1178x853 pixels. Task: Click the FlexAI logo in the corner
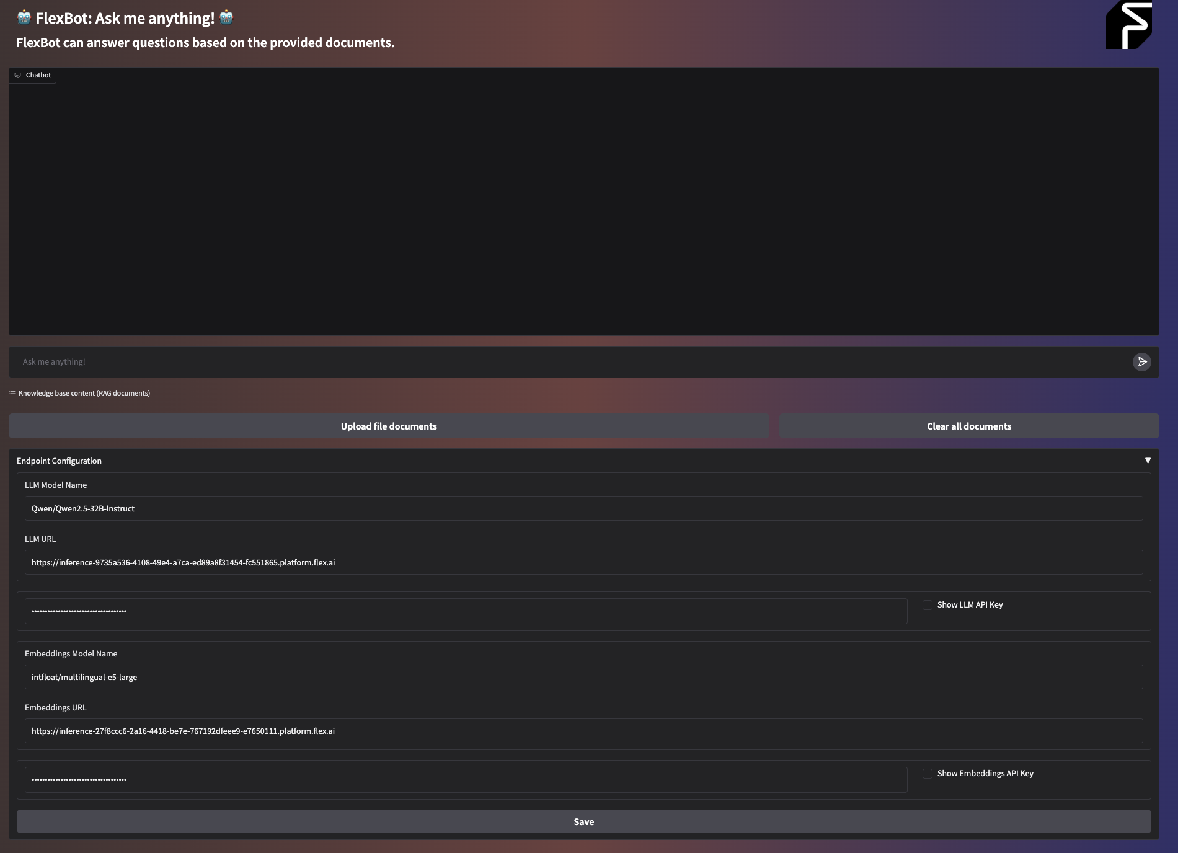click(1128, 25)
